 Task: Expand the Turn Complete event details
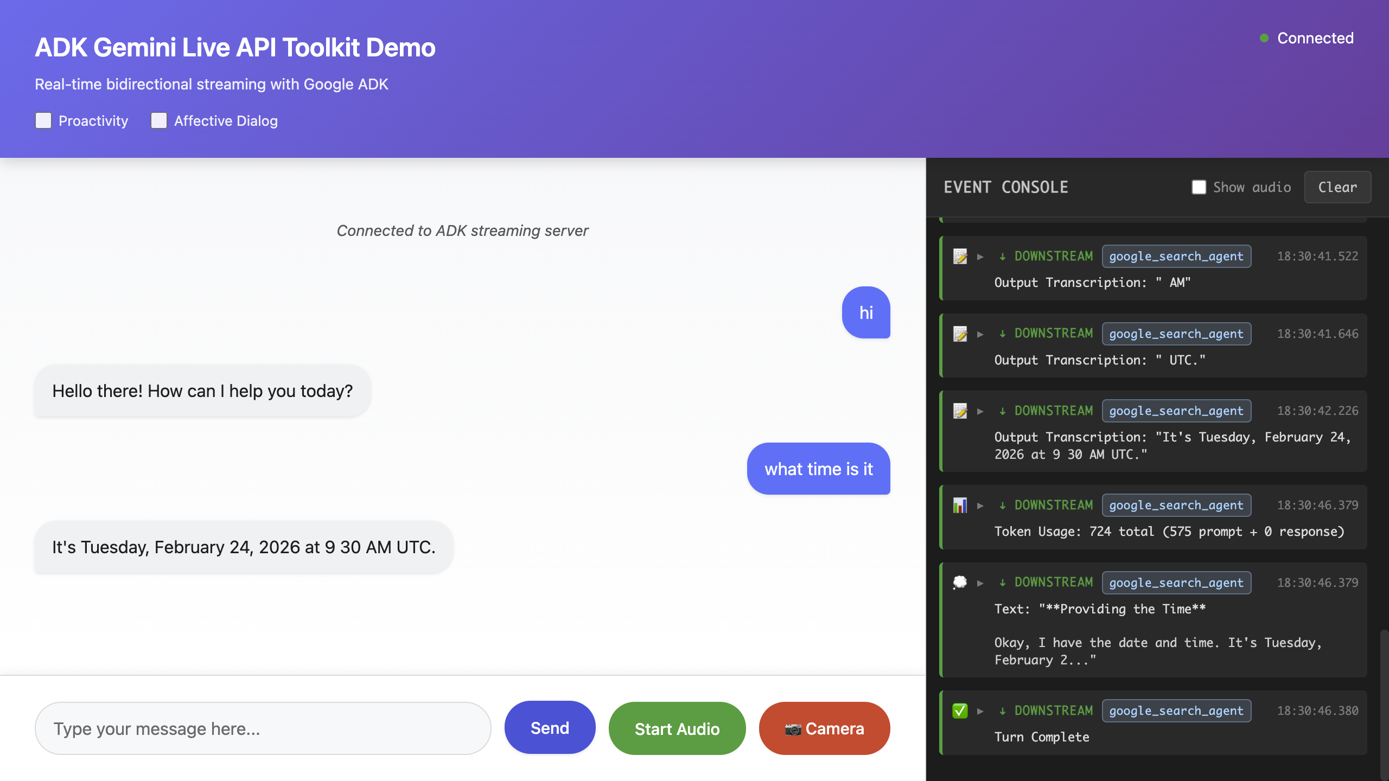coord(980,711)
